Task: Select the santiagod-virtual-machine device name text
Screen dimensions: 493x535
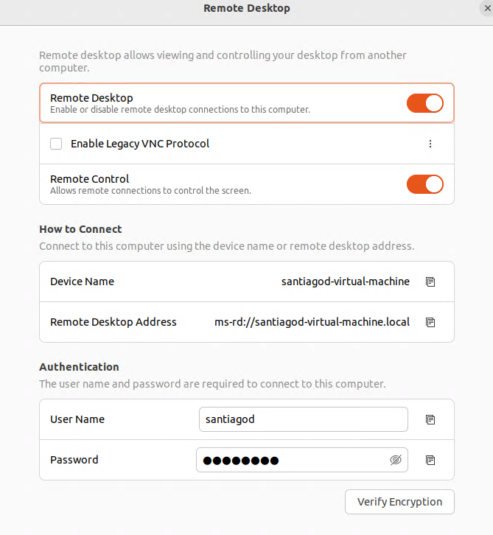Action: pyautogui.click(x=346, y=282)
